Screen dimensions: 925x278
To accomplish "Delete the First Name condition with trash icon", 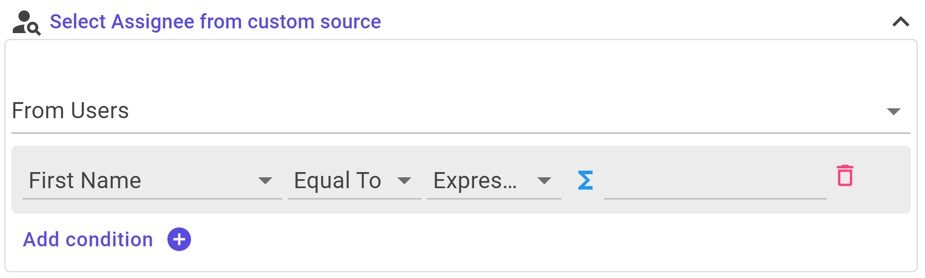I will (845, 176).
